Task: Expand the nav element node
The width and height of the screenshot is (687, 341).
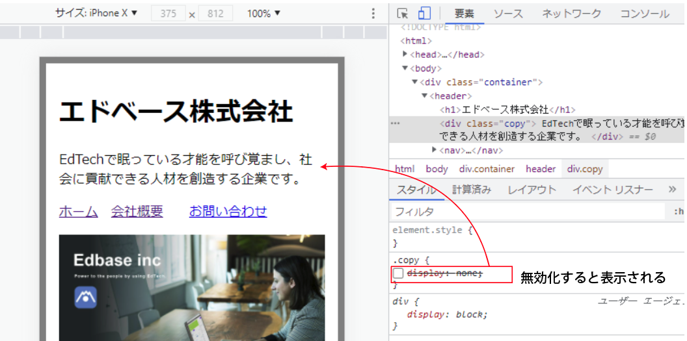Action: [434, 150]
